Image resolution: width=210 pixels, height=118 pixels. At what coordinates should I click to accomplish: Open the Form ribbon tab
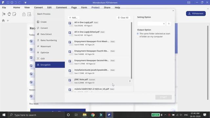point(84,8)
